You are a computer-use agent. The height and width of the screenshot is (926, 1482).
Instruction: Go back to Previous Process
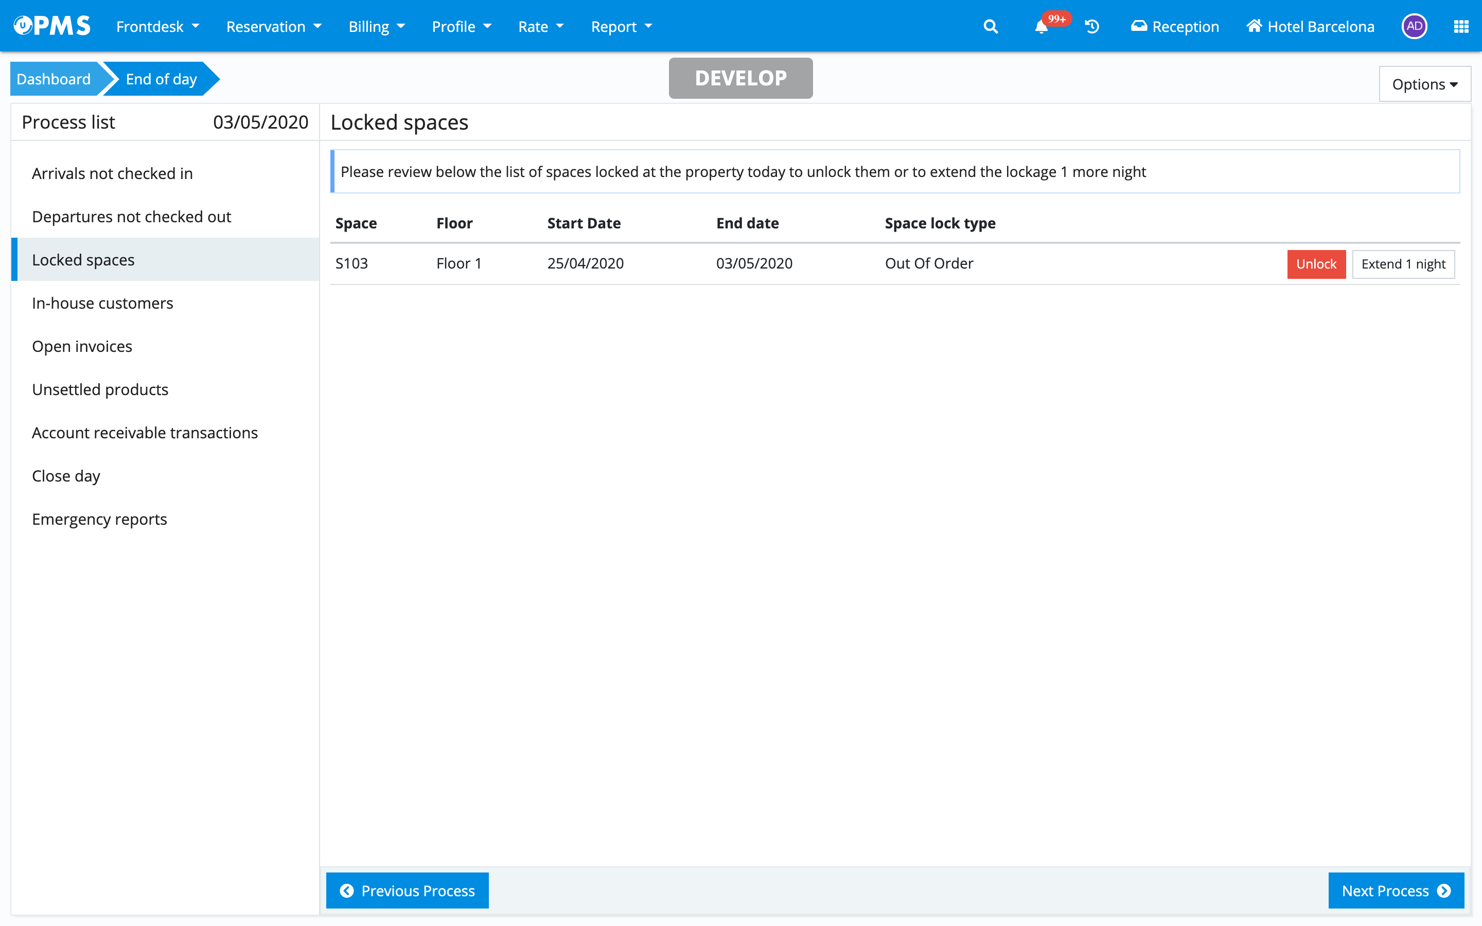[x=407, y=891]
